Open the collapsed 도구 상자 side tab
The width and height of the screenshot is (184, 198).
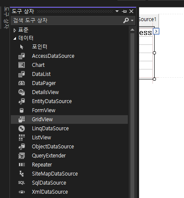[6, 18]
